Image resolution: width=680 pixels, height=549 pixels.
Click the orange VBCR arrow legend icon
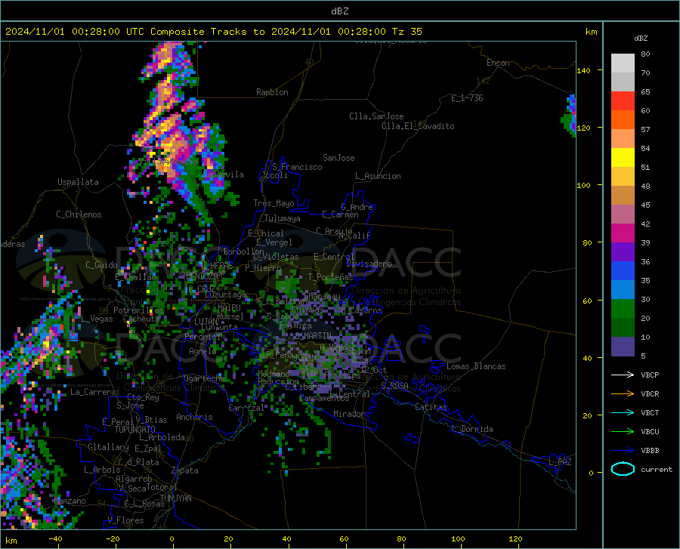(x=623, y=393)
